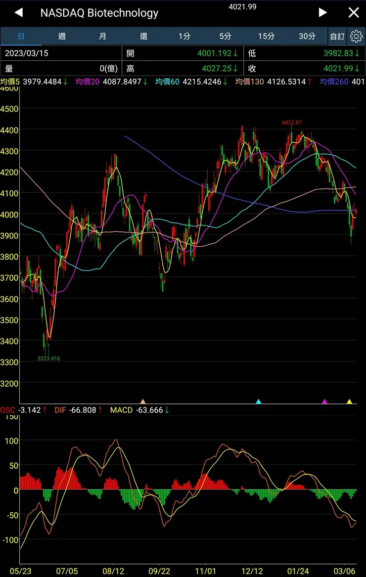The height and width of the screenshot is (577, 366).
Task: Click the 4400 price axis label
Action: (x=9, y=130)
